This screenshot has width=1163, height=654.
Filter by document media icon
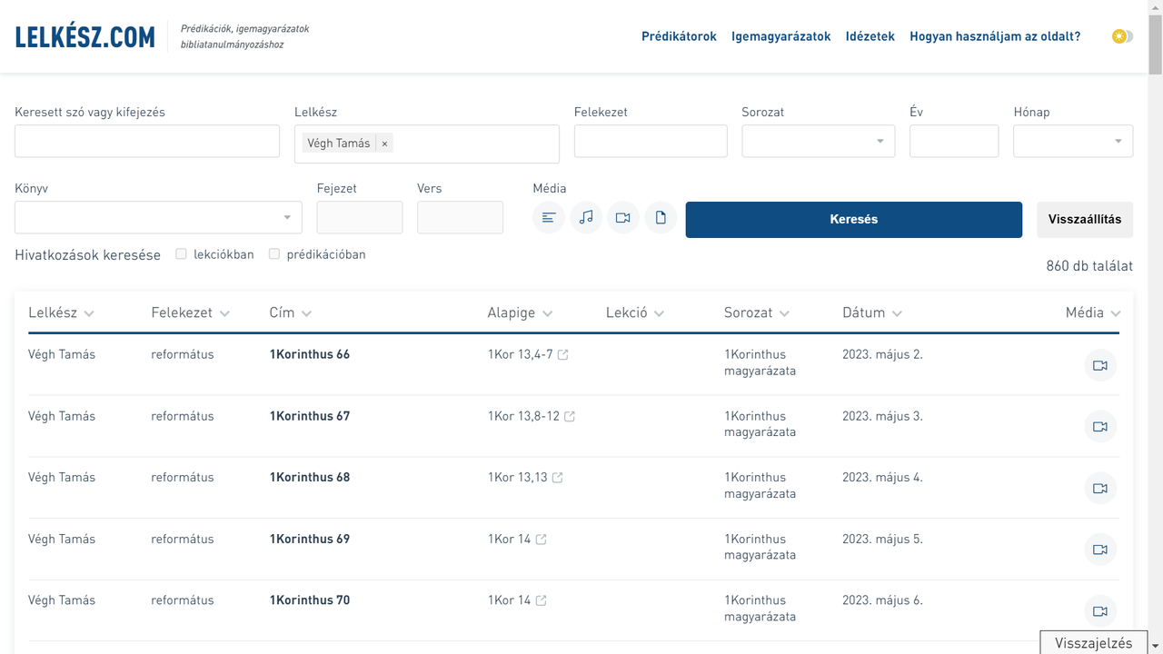[x=661, y=218]
